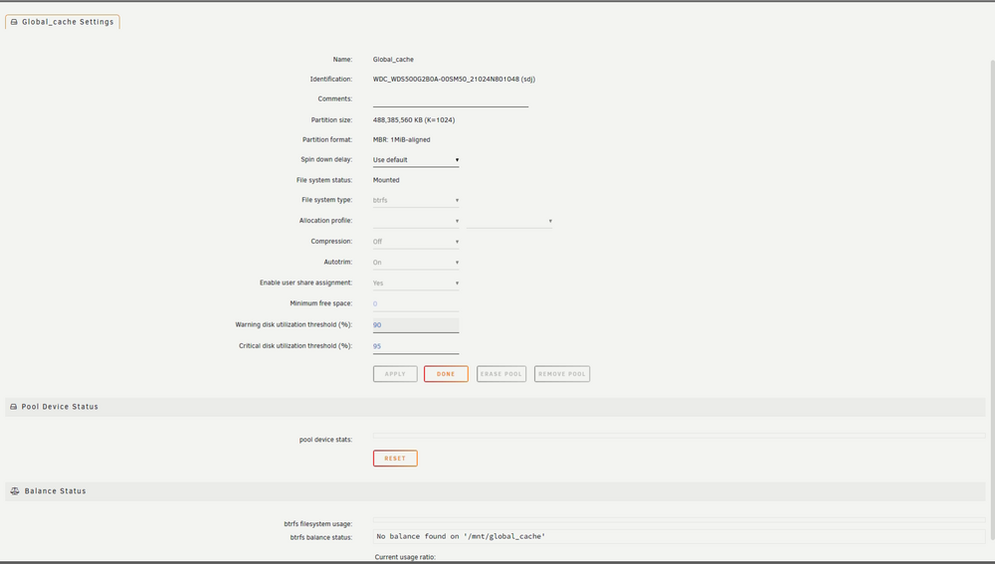Click the identification text WDC_WDS500G2B0A
This screenshot has height=564, width=995.
click(x=454, y=80)
